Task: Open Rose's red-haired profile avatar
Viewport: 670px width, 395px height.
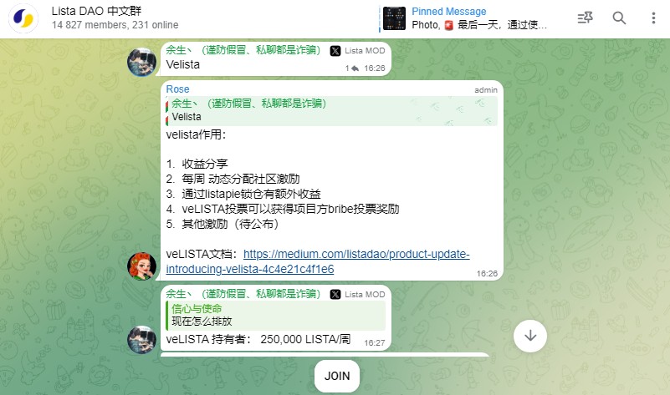Action: point(142,266)
